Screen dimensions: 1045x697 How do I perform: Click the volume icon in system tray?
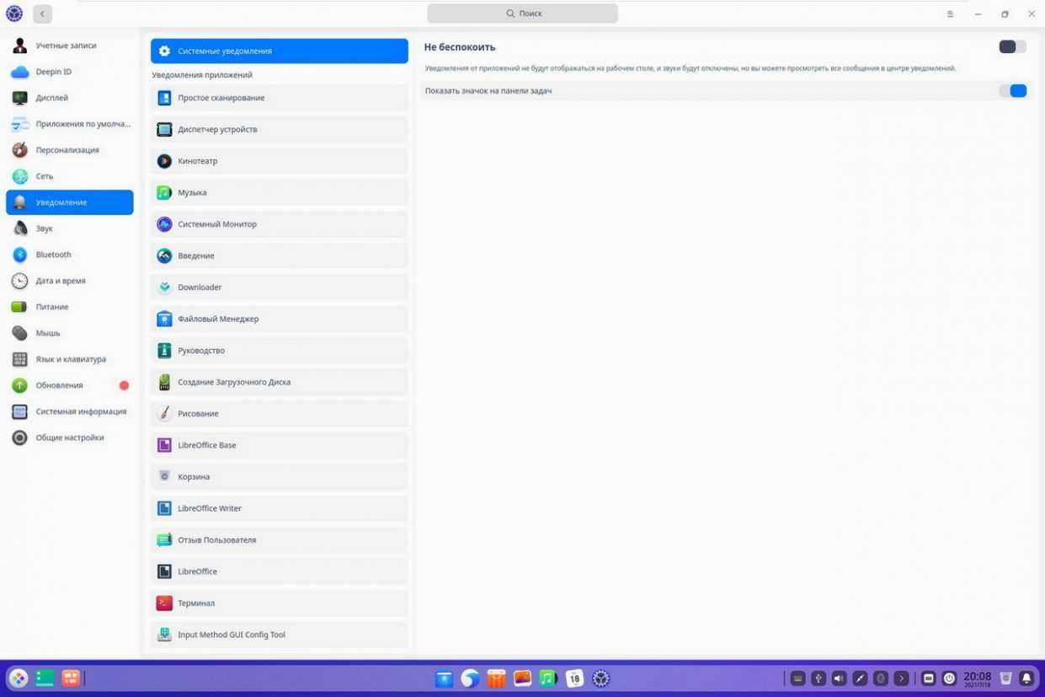[839, 678]
